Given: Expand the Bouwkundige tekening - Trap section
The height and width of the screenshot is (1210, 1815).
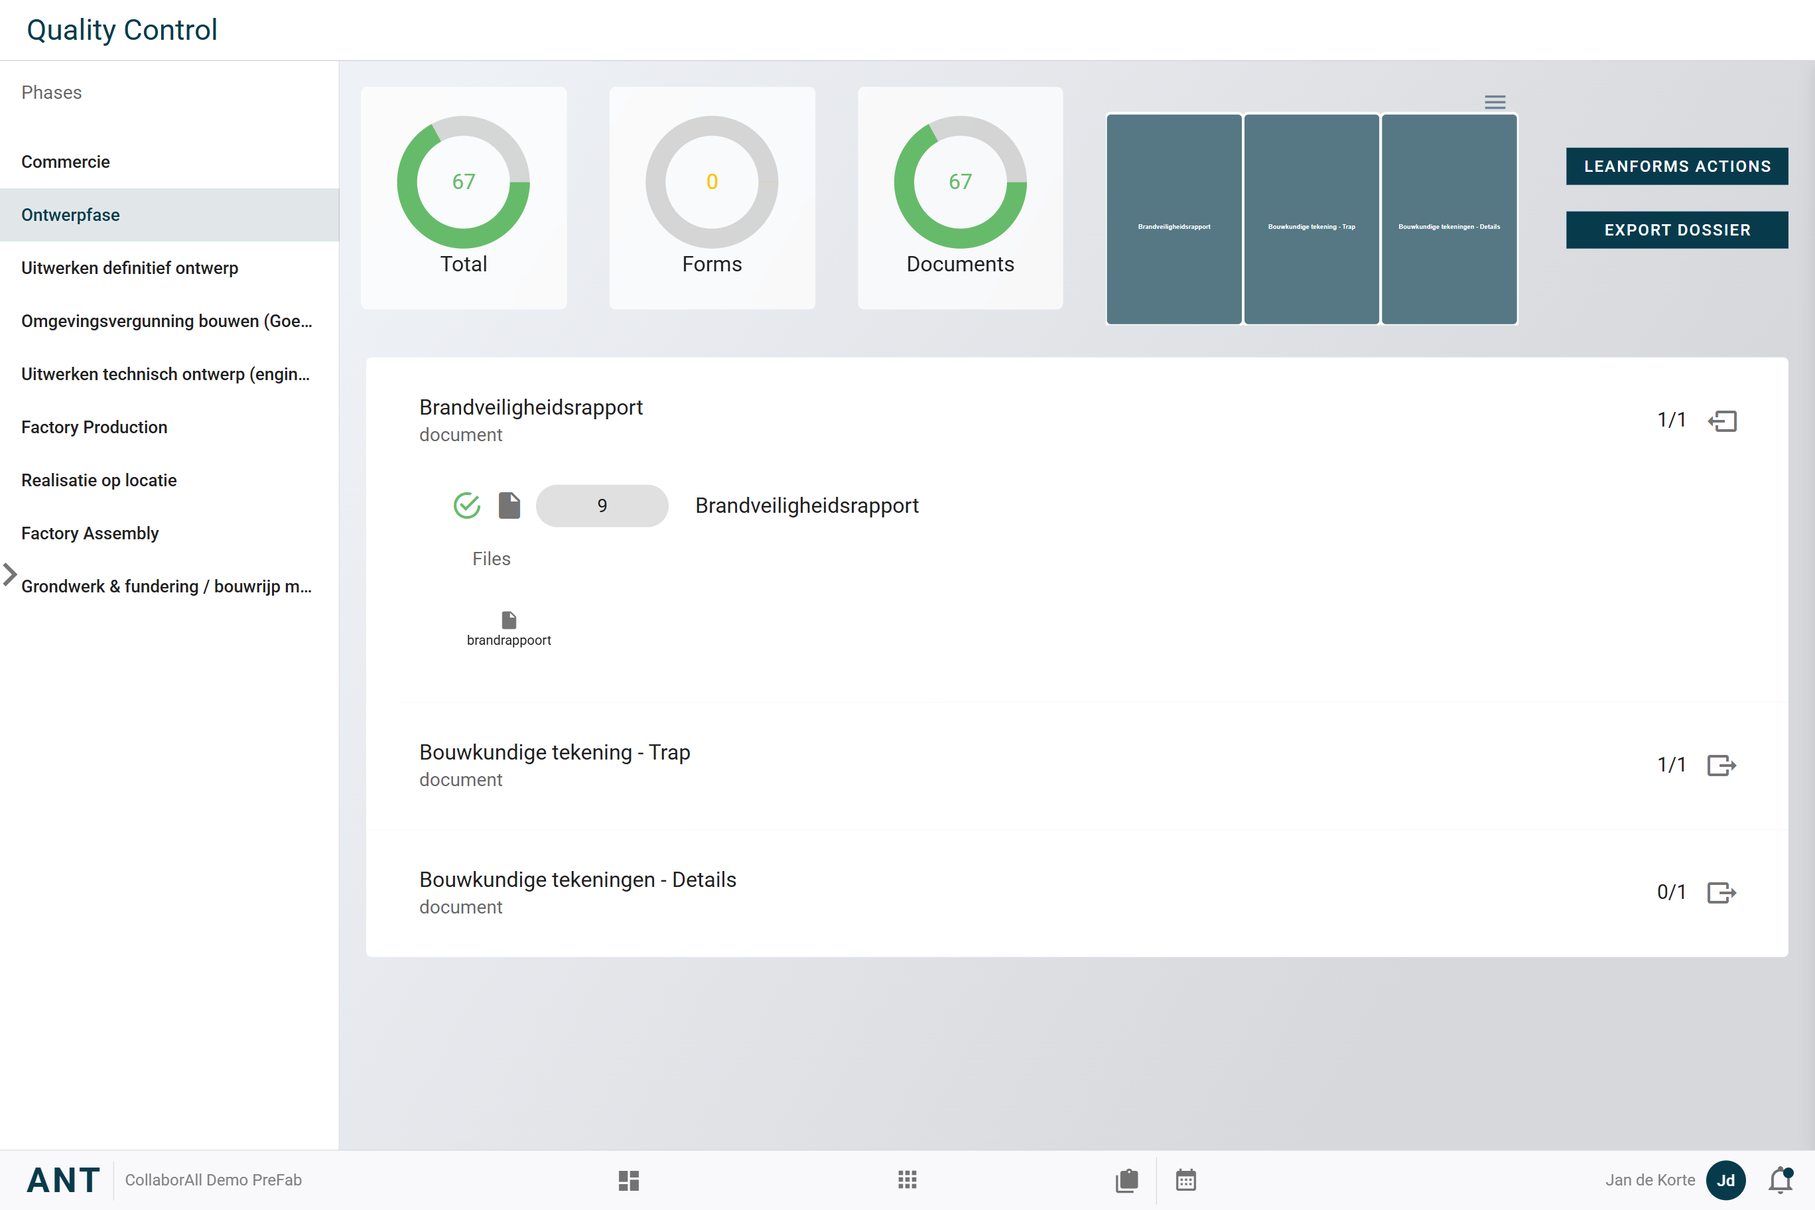Looking at the screenshot, I should 1721,766.
